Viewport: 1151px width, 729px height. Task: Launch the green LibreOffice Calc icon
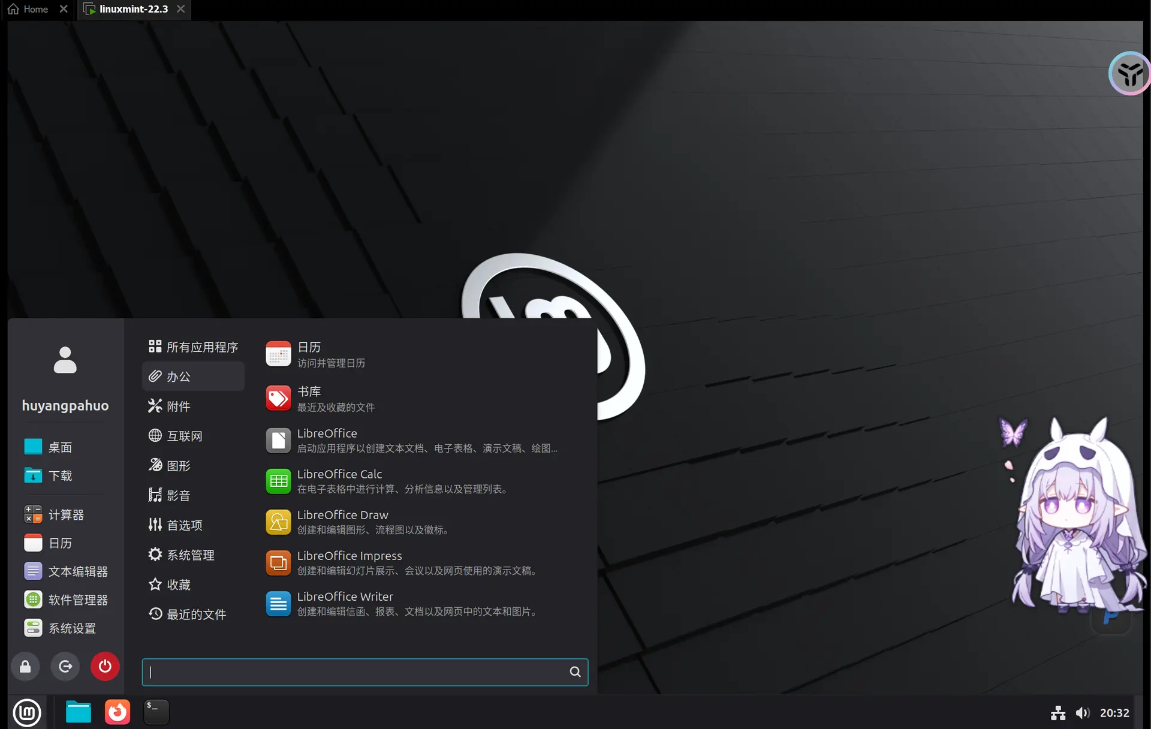click(278, 481)
